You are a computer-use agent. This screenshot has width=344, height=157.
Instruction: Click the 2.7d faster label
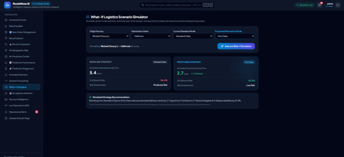click(x=197, y=74)
